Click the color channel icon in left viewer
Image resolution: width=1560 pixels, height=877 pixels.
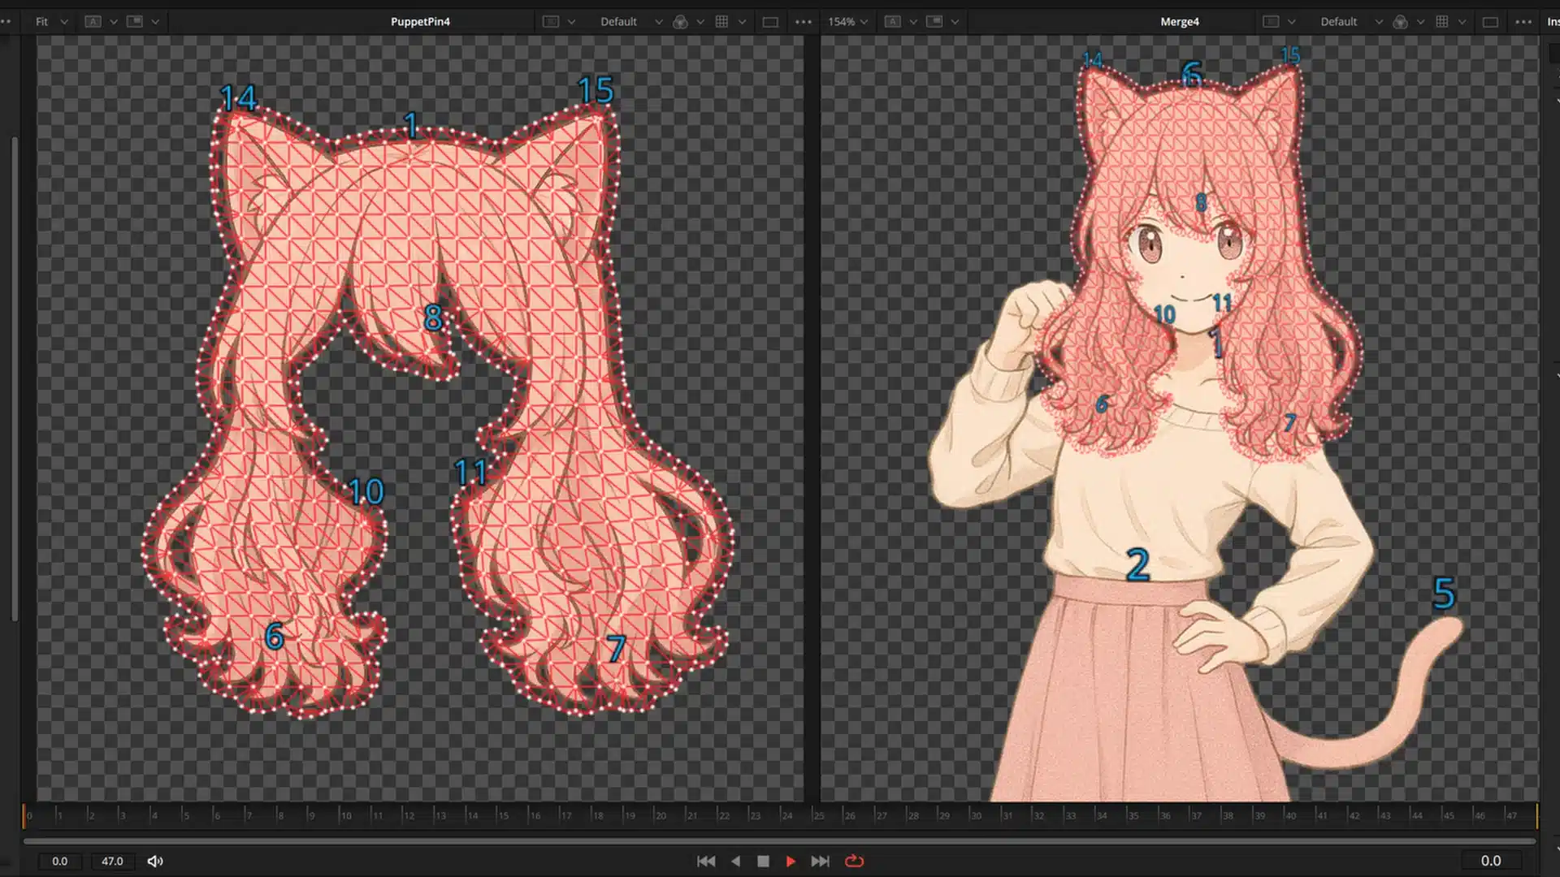click(x=681, y=22)
